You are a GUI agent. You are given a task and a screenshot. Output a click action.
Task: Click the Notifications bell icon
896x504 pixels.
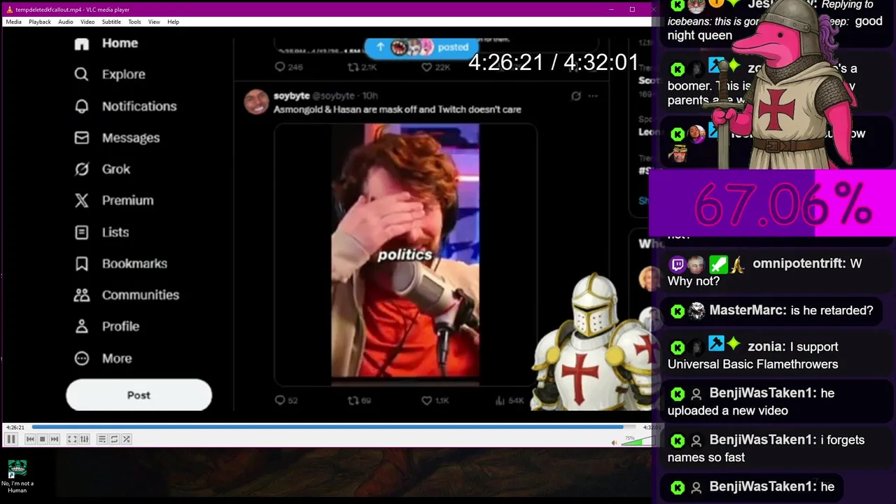(x=82, y=106)
